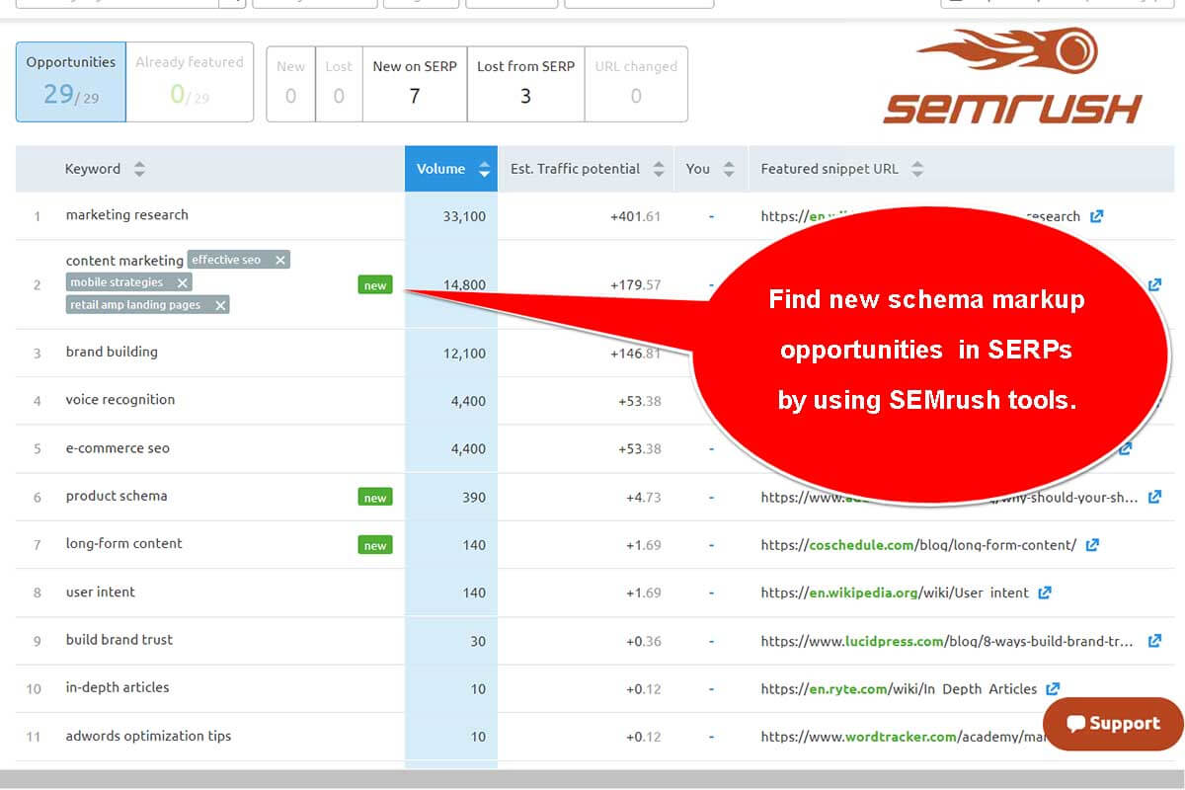Click the 'new' badge on product schema row

[x=375, y=498]
